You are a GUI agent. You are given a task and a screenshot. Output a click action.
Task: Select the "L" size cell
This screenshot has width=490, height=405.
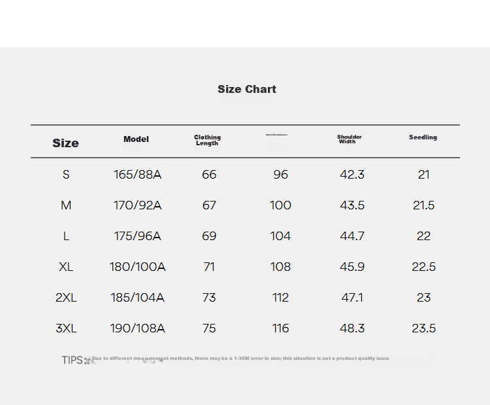click(x=66, y=236)
